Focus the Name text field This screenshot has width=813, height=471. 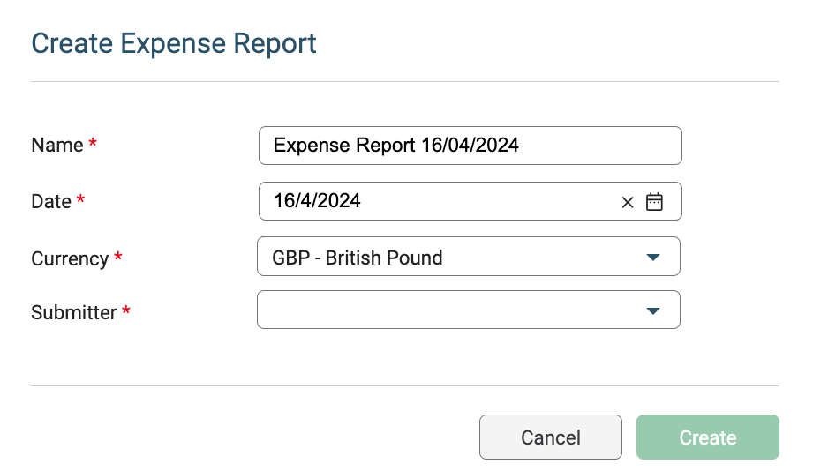point(470,146)
